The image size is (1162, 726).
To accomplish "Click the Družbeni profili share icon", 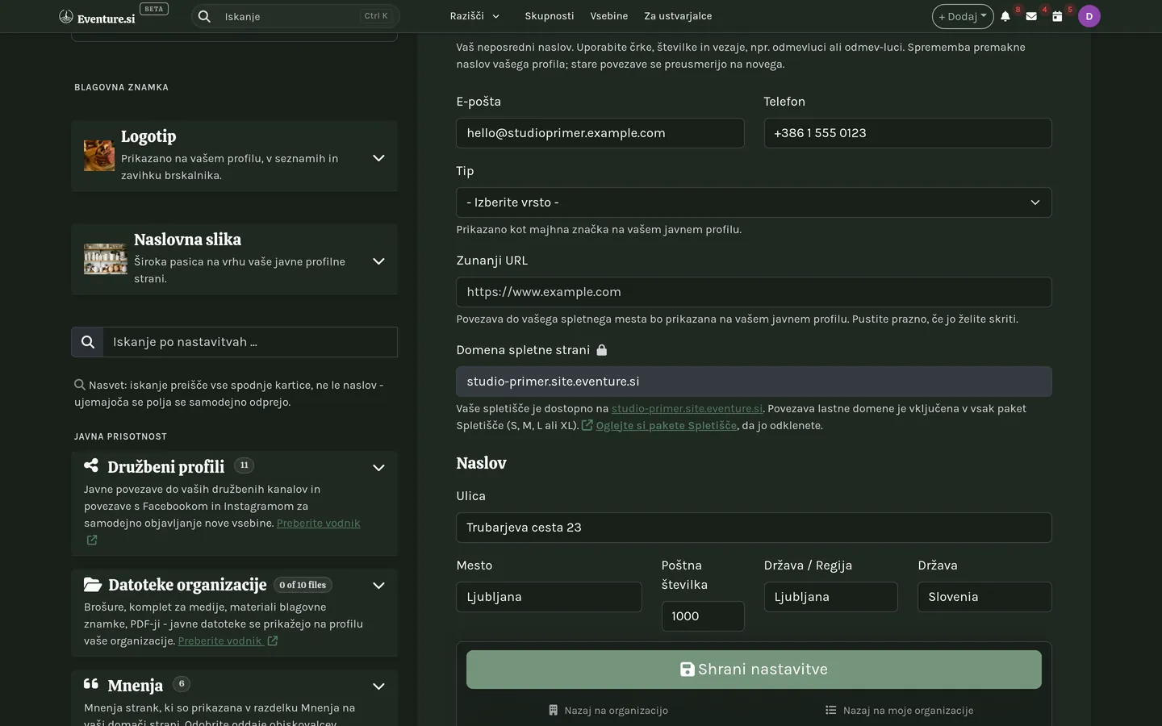I will click(91, 465).
